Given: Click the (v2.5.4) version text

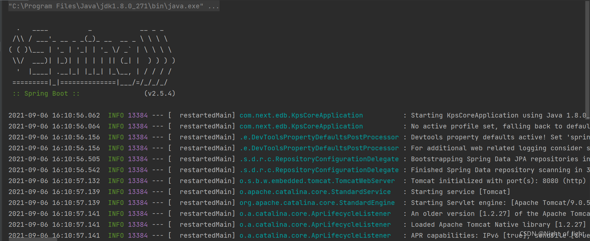Looking at the screenshot, I should pyautogui.click(x=160, y=94).
